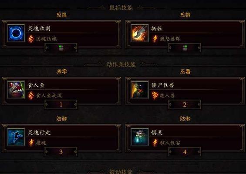The image size is (246, 174).
Task: Select the 僵尸巨兽 zombie skill icon
Action: click(x=140, y=90)
